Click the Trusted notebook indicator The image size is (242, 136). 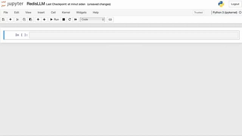(198, 12)
